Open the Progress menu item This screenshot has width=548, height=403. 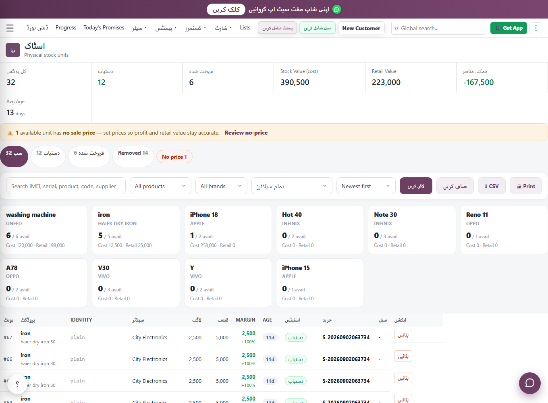pos(66,27)
